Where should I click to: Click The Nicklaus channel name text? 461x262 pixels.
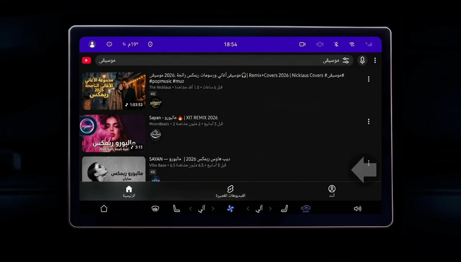click(160, 87)
